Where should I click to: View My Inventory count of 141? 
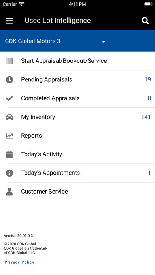click(x=146, y=117)
